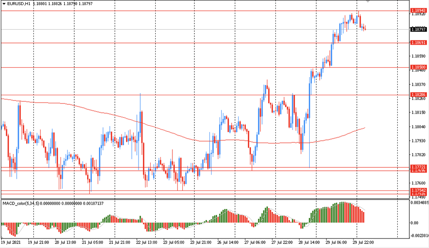
Task: Click the 1.18040 price axis value
Action: pyautogui.click(x=419, y=127)
